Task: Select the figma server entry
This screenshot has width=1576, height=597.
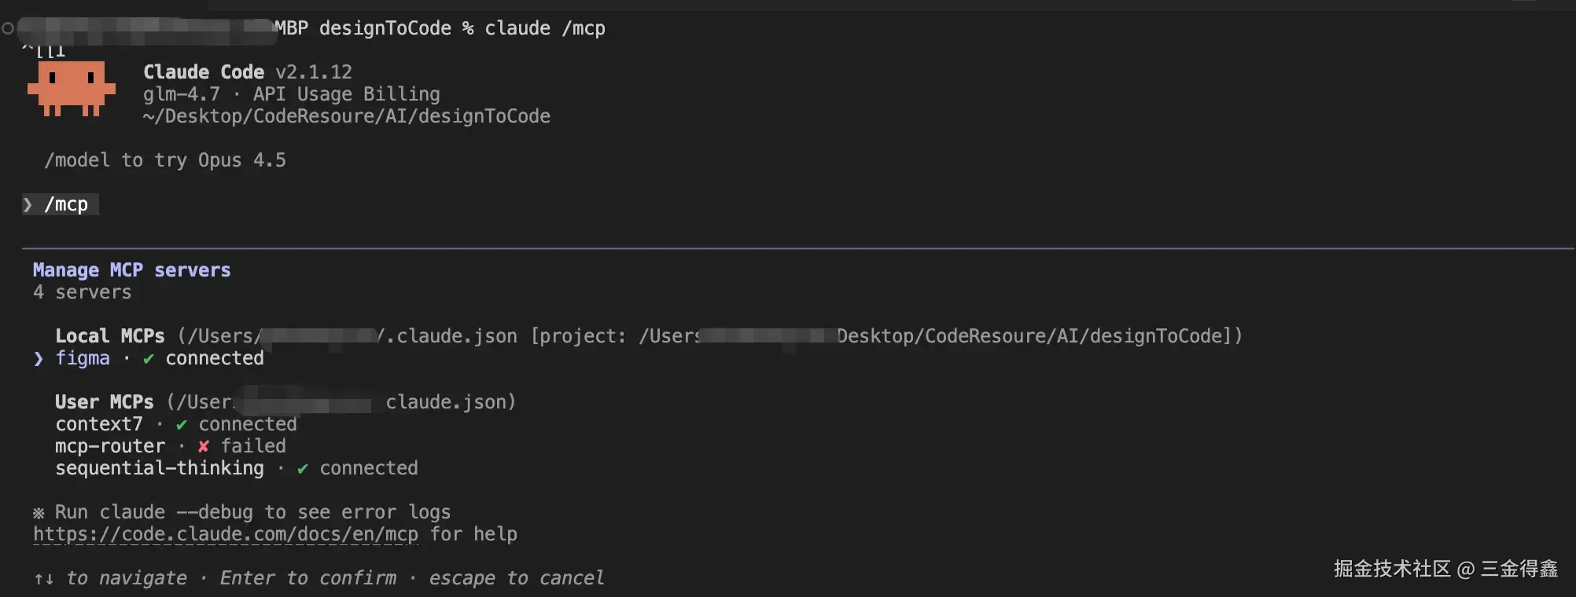Action: 83,358
